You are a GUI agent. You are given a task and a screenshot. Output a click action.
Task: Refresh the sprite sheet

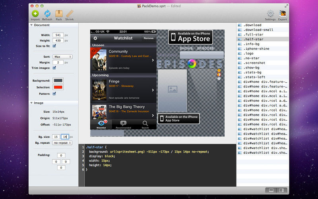[x=47, y=14]
